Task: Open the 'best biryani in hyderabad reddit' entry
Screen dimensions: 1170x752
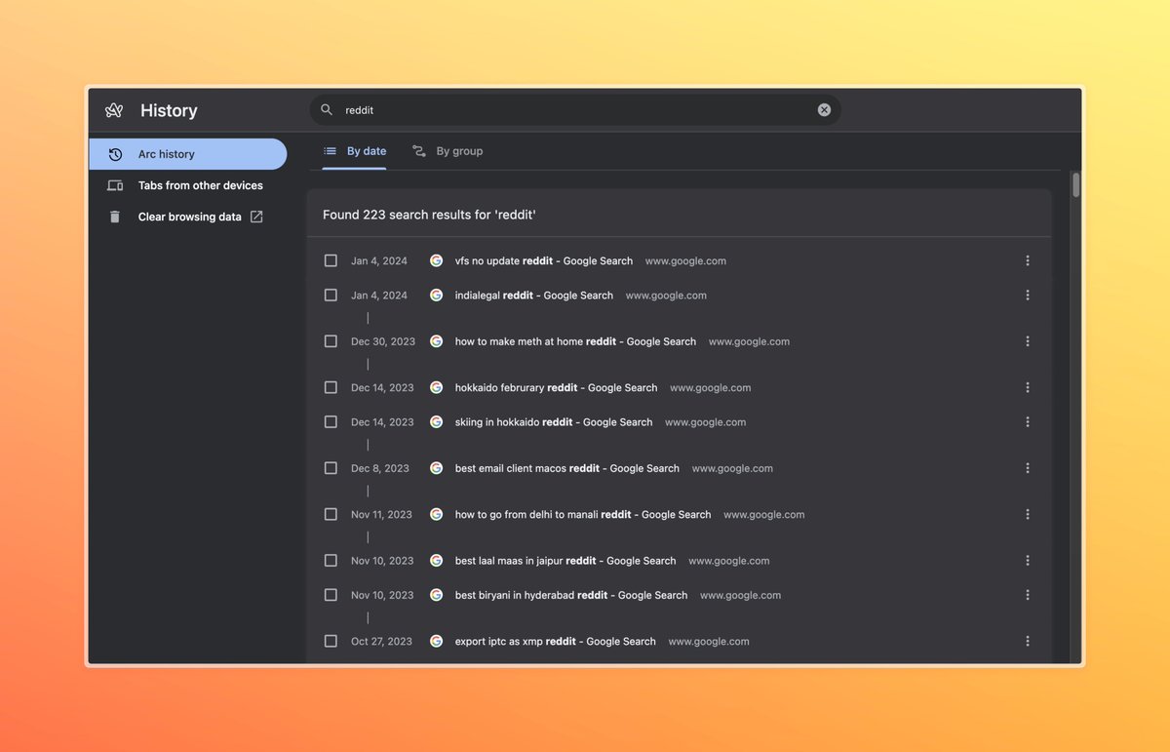Action: [571, 594]
